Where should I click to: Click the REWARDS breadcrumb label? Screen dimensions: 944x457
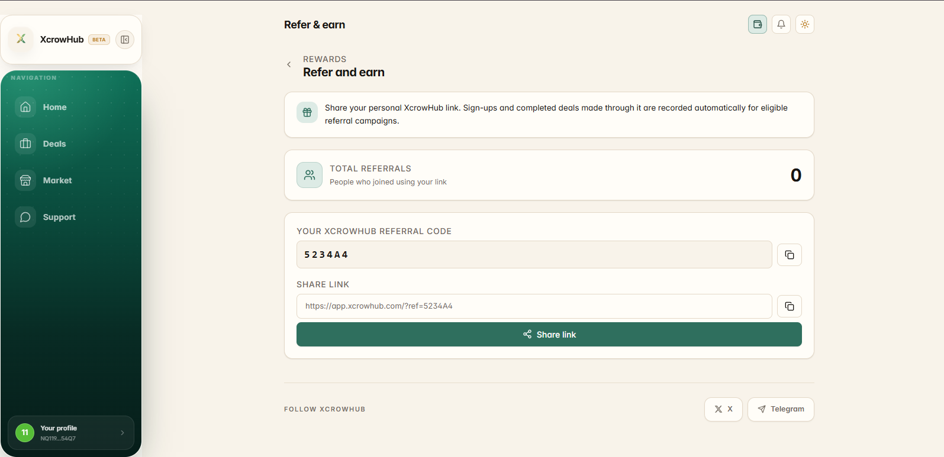pyautogui.click(x=325, y=59)
